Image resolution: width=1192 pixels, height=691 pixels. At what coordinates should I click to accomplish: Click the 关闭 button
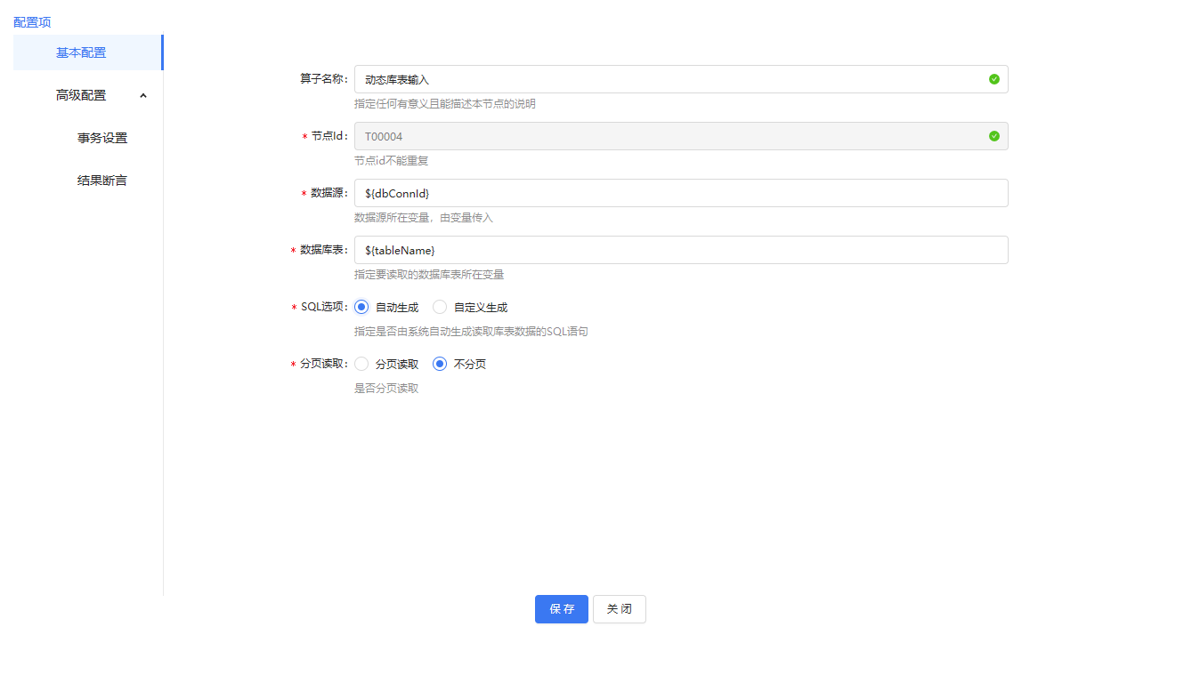(x=619, y=609)
